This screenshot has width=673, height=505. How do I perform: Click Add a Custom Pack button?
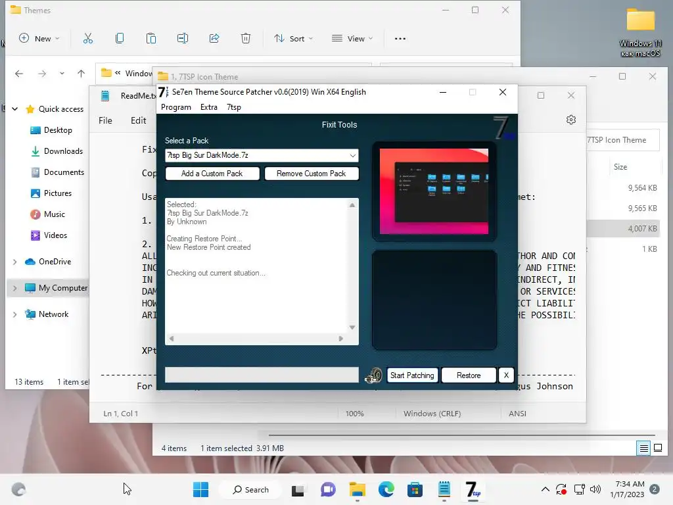click(x=212, y=174)
